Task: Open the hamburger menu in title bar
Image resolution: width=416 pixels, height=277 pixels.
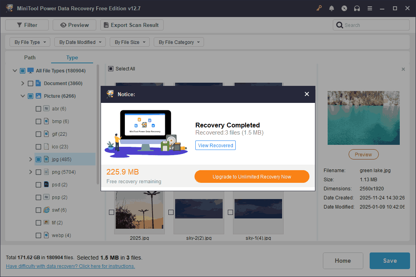Action: [x=370, y=8]
